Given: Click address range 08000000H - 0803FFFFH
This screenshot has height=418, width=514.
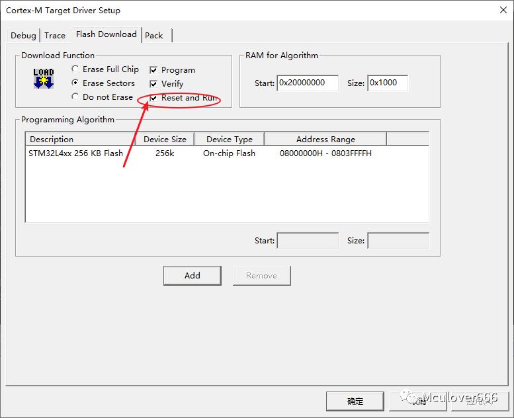Looking at the screenshot, I should coord(325,153).
